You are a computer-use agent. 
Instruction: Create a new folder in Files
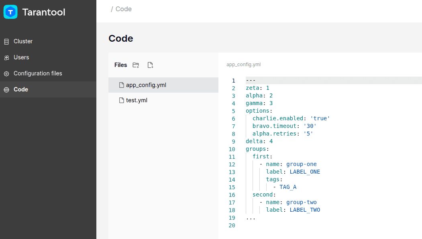[x=136, y=65]
